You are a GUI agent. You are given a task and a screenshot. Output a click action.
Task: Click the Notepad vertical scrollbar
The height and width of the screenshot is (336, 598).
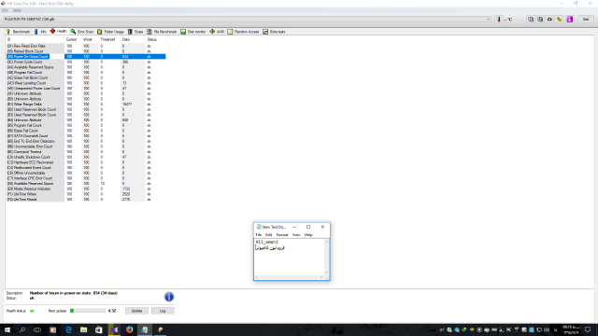click(x=326, y=257)
